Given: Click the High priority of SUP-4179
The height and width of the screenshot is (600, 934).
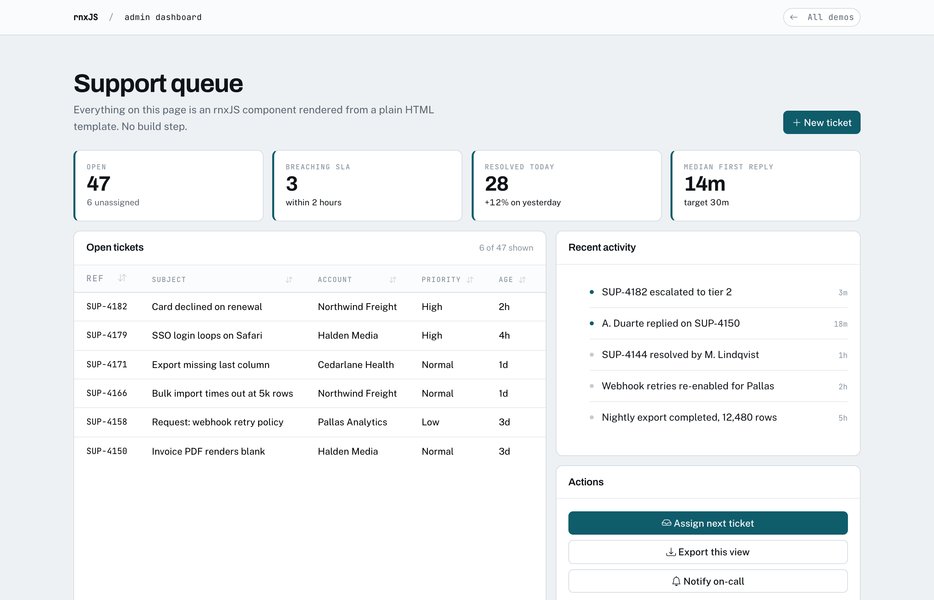Looking at the screenshot, I should tap(432, 335).
